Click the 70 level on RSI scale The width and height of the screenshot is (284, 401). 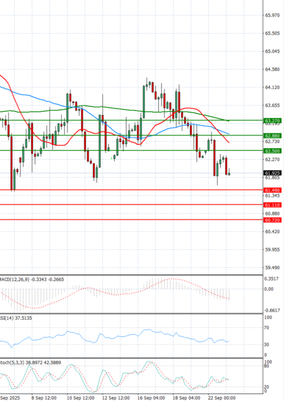tap(266, 328)
